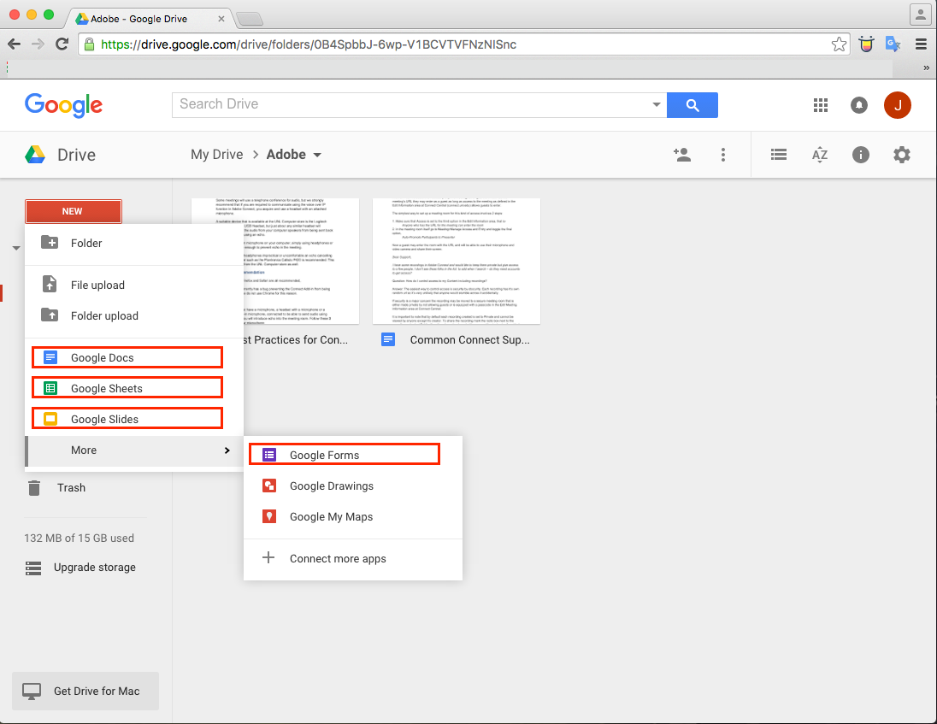Expand the sidebar tree triangle

click(x=16, y=248)
